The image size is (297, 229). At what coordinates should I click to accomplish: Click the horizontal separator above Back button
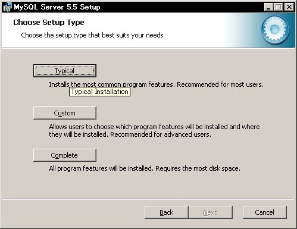click(148, 199)
